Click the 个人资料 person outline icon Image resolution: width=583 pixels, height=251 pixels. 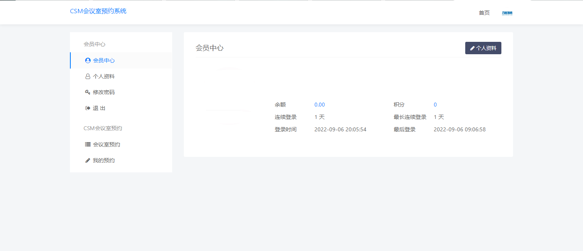(x=87, y=76)
